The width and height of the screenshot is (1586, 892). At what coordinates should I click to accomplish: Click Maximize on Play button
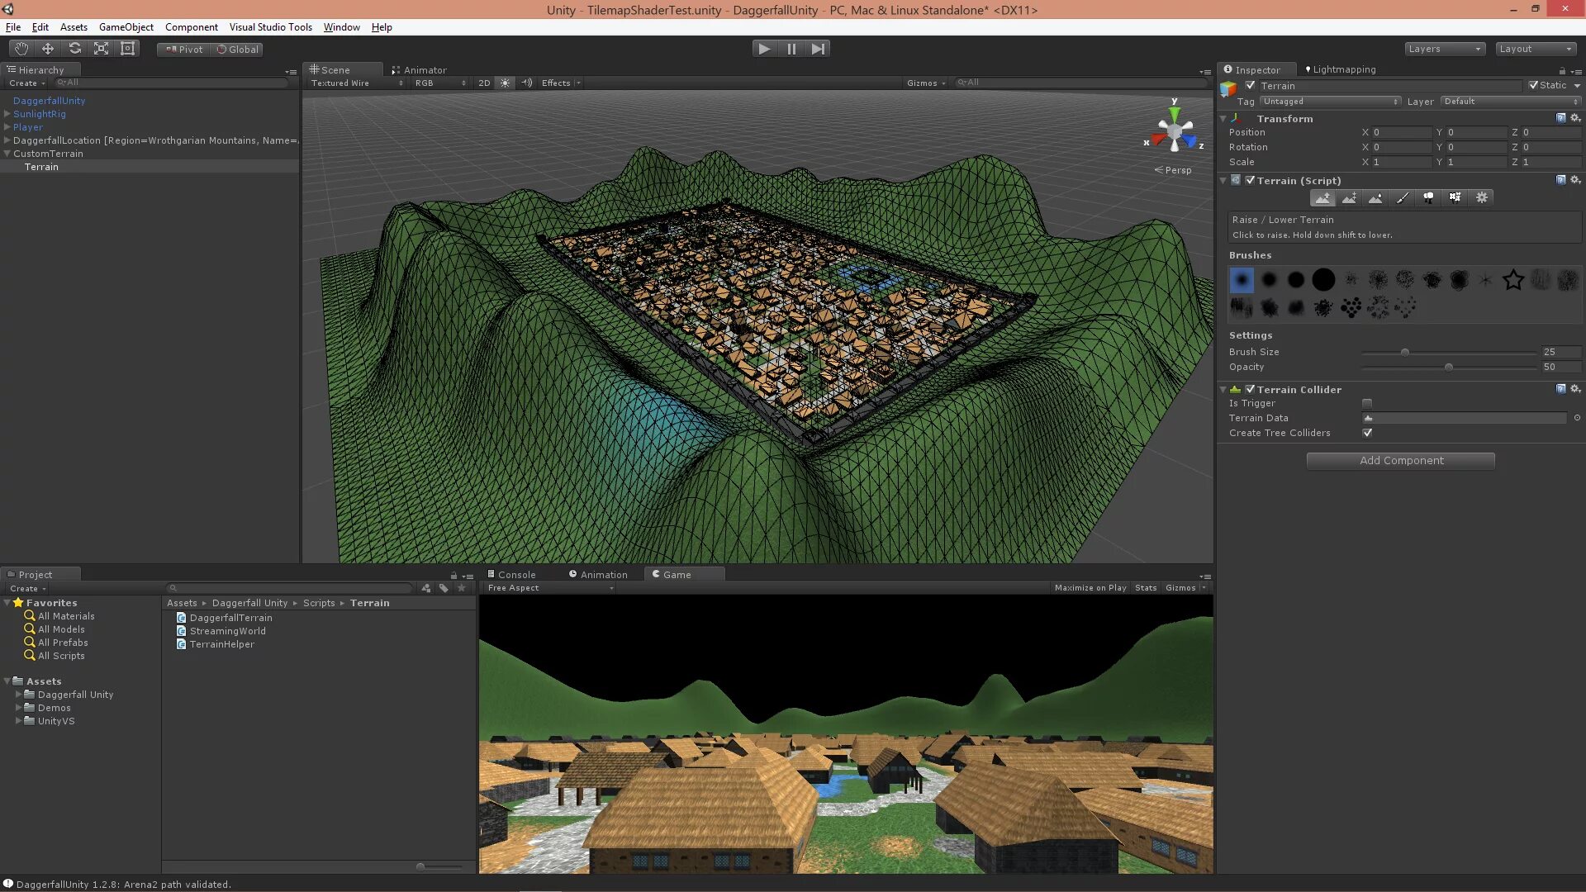(x=1090, y=588)
